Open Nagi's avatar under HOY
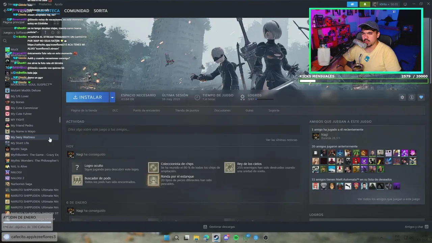This screenshot has width=432, height=243. coord(71,155)
